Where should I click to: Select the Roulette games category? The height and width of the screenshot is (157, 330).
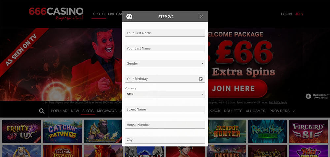[x=233, y=111]
